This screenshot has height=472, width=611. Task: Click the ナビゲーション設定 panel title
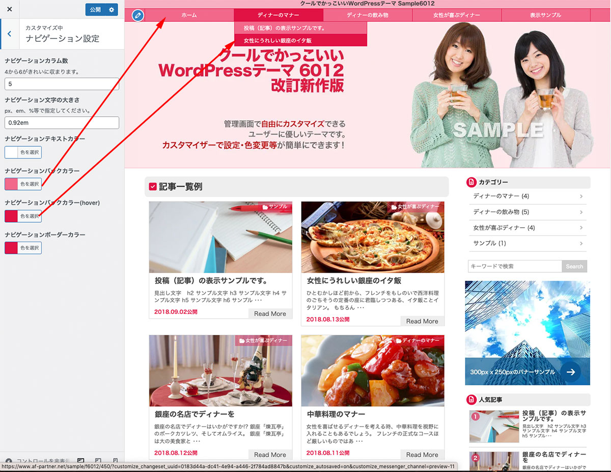[62, 38]
